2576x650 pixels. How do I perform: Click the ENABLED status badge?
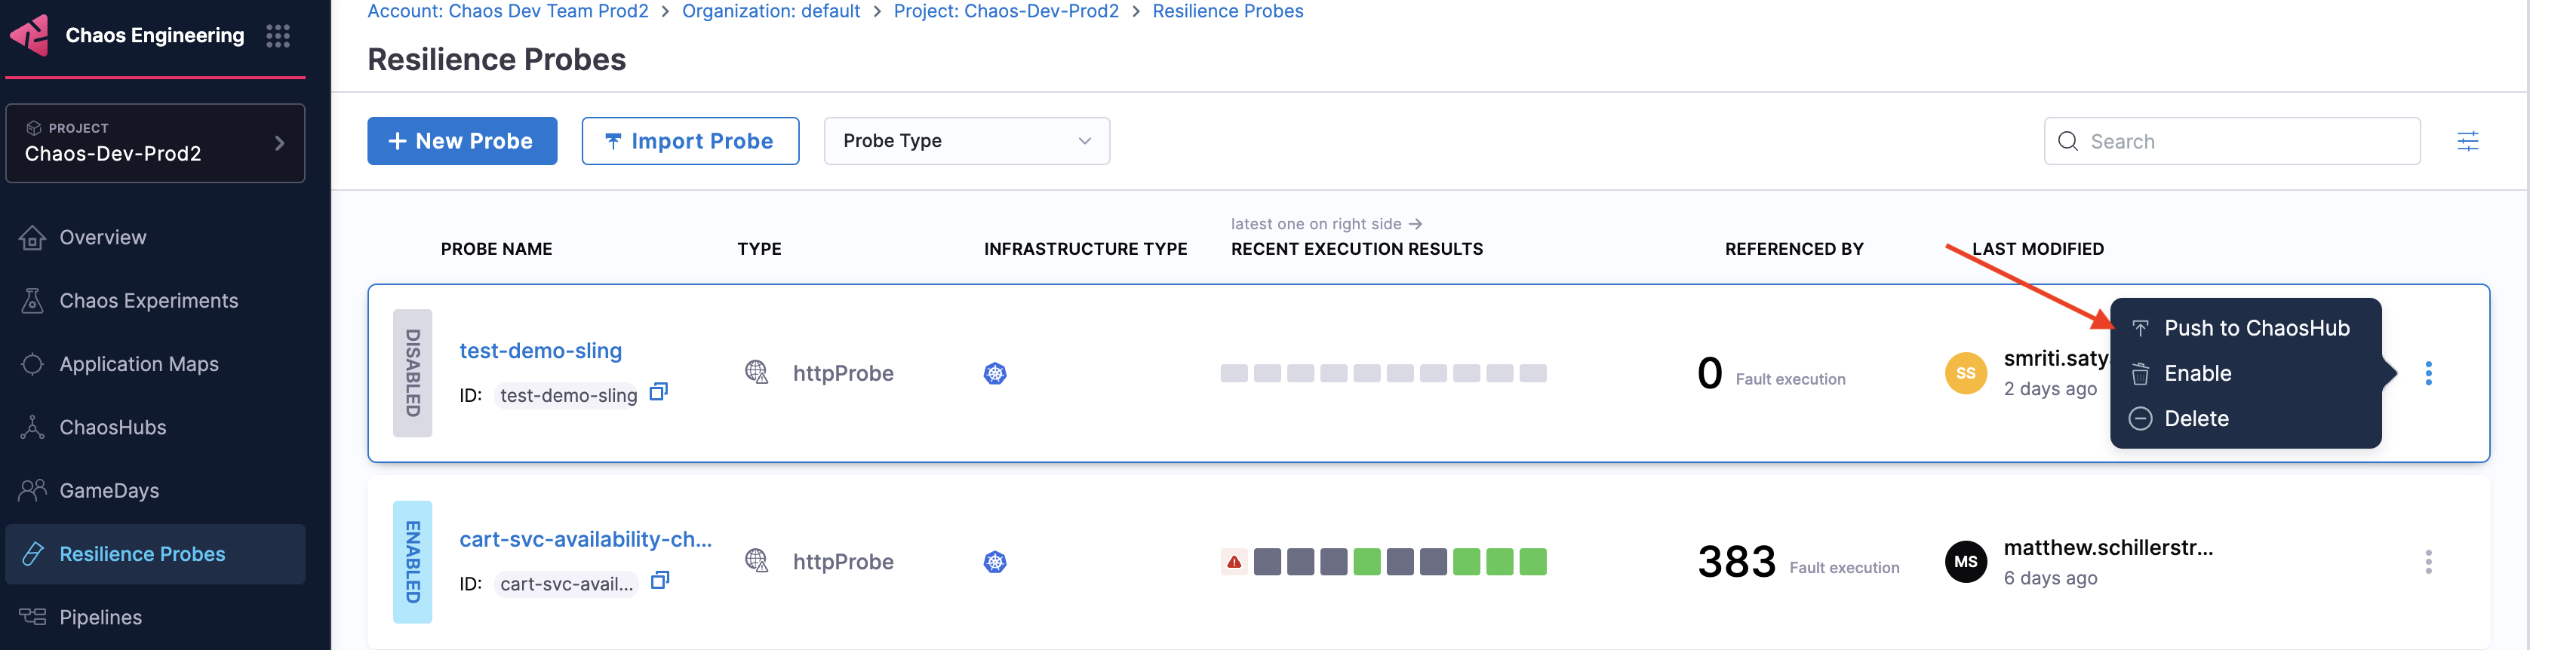(x=412, y=562)
